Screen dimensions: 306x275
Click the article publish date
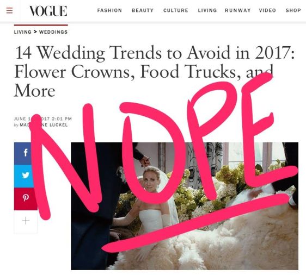point(43,118)
